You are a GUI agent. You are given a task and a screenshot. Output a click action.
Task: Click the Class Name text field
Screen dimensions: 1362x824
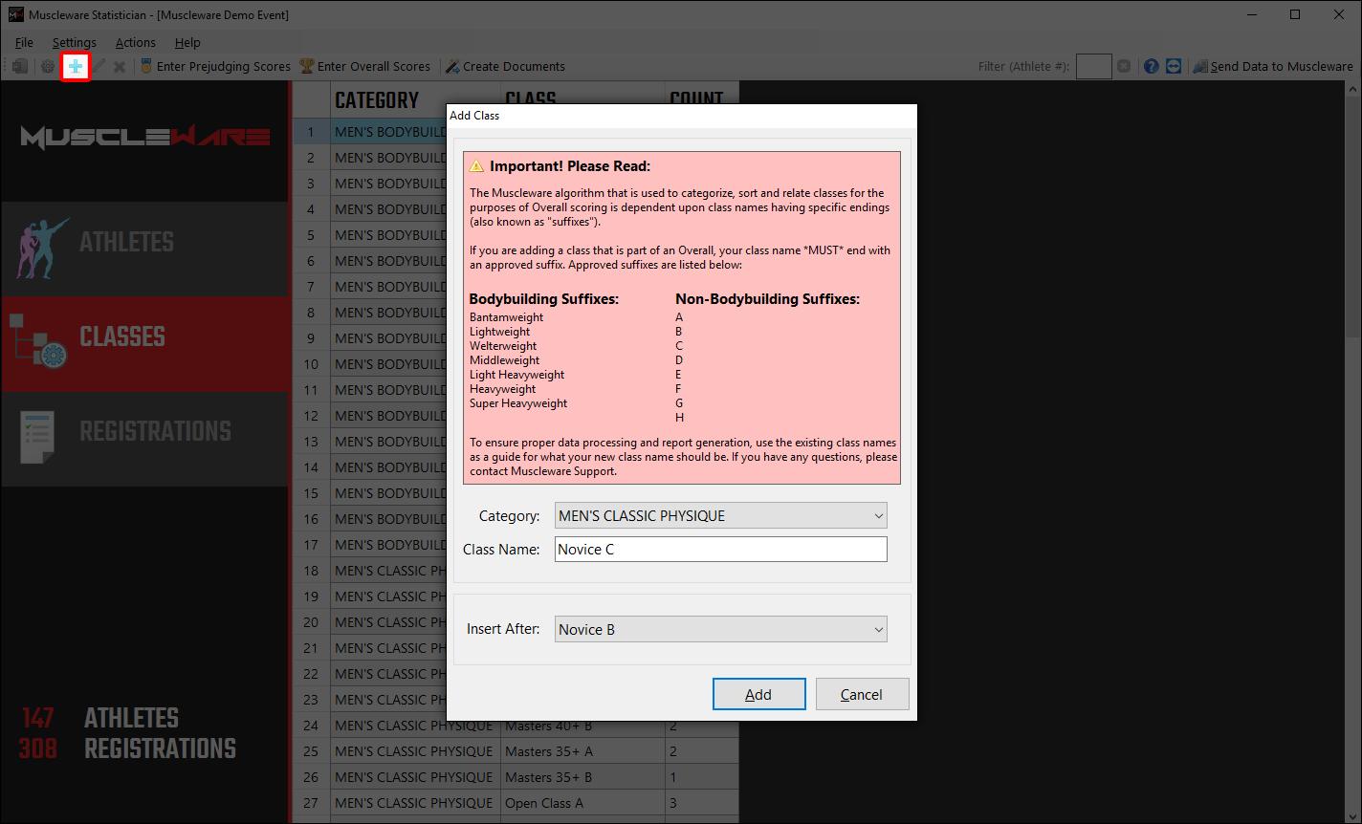720,550
